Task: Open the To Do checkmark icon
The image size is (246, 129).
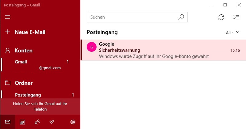Action: click(52, 122)
